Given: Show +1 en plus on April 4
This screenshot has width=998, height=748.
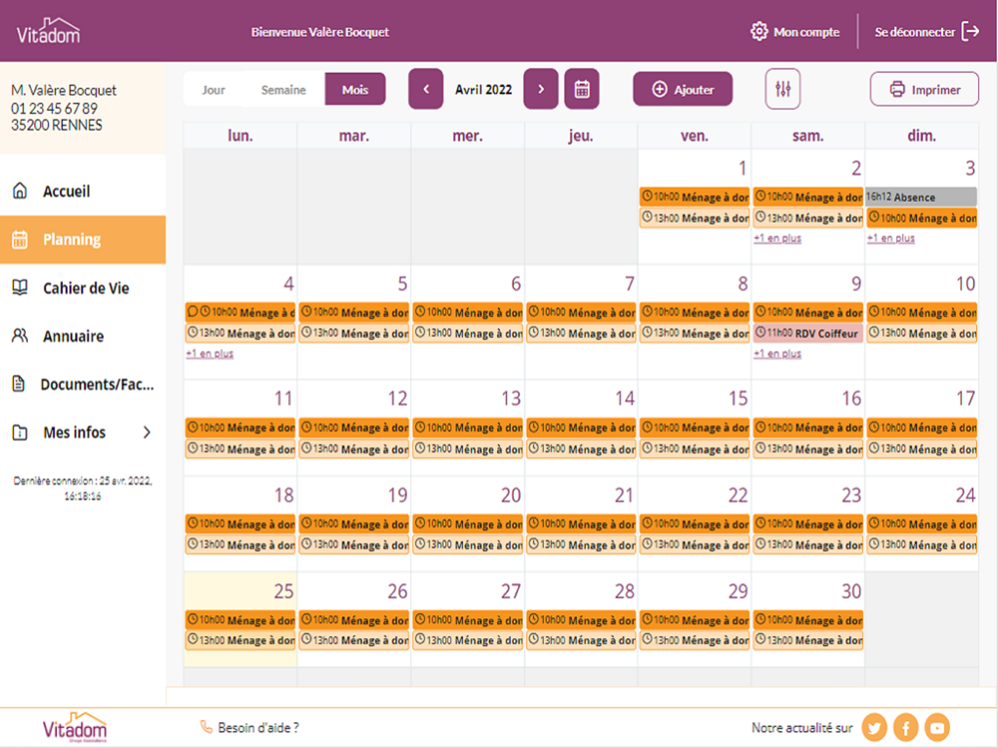Looking at the screenshot, I should 210,353.
